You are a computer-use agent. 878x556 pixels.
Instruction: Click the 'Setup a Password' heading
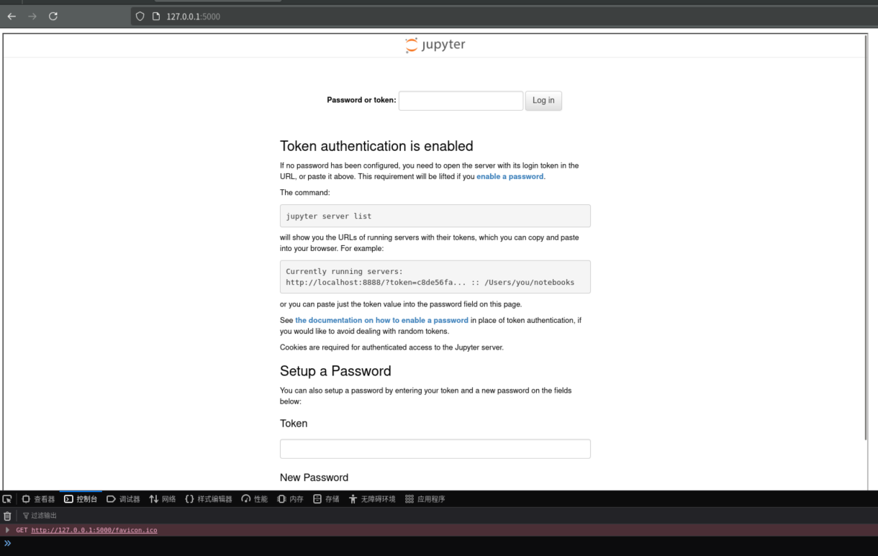(x=335, y=371)
